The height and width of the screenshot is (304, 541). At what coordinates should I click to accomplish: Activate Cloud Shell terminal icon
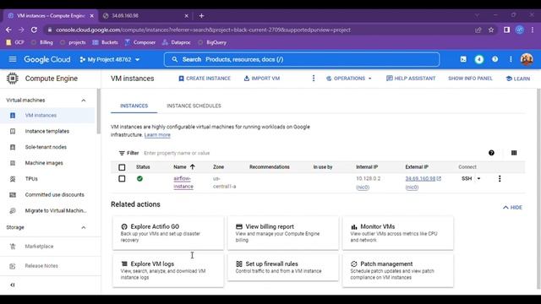click(463, 59)
